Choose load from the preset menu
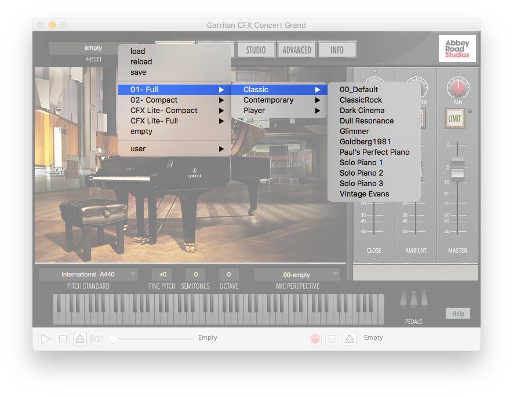 click(174, 52)
